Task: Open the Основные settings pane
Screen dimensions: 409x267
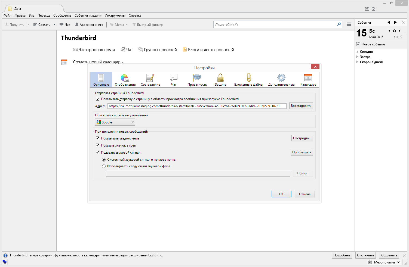Action: point(101,80)
